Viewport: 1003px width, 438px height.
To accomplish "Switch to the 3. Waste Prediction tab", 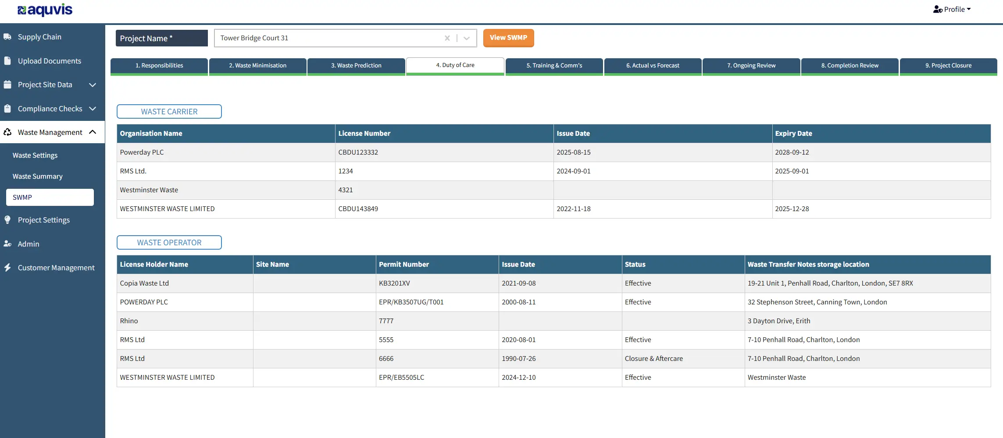I will (x=356, y=66).
